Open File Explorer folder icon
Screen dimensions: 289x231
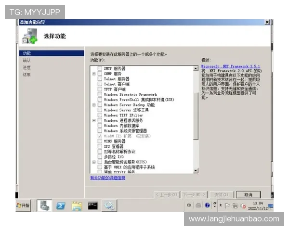point(77,206)
